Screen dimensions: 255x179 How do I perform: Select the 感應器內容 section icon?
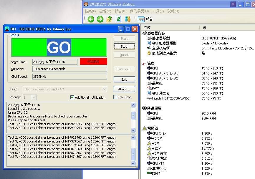point(145,33)
